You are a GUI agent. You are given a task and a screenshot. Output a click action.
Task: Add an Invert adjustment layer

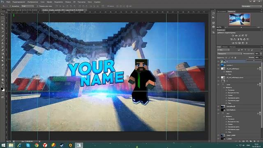pyautogui.click(x=233, y=43)
